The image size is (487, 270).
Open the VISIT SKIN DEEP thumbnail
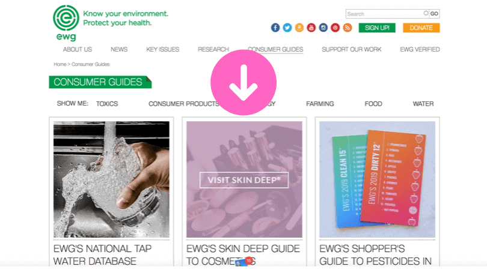click(x=244, y=179)
